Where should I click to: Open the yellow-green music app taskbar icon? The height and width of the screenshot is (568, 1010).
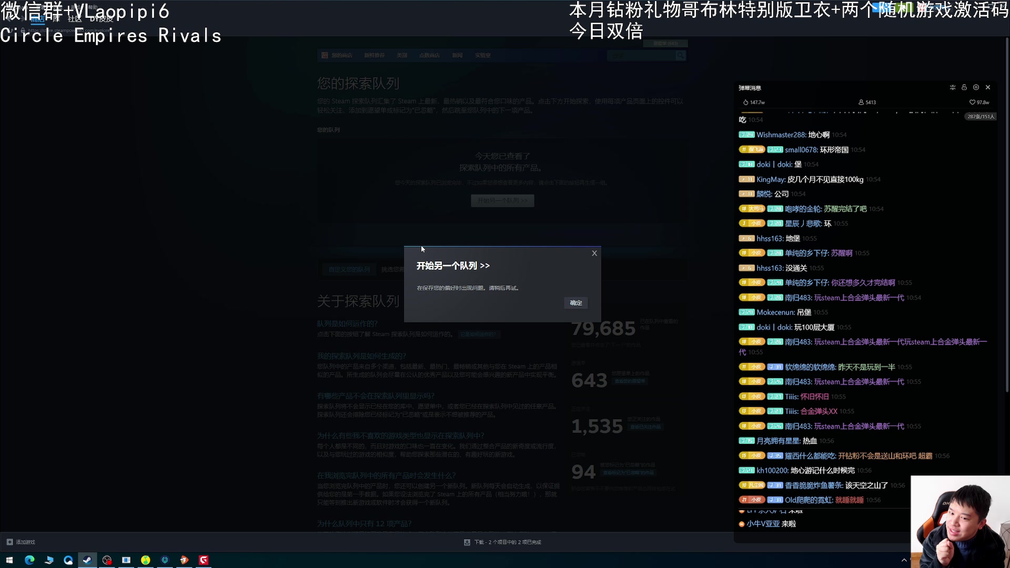146,560
